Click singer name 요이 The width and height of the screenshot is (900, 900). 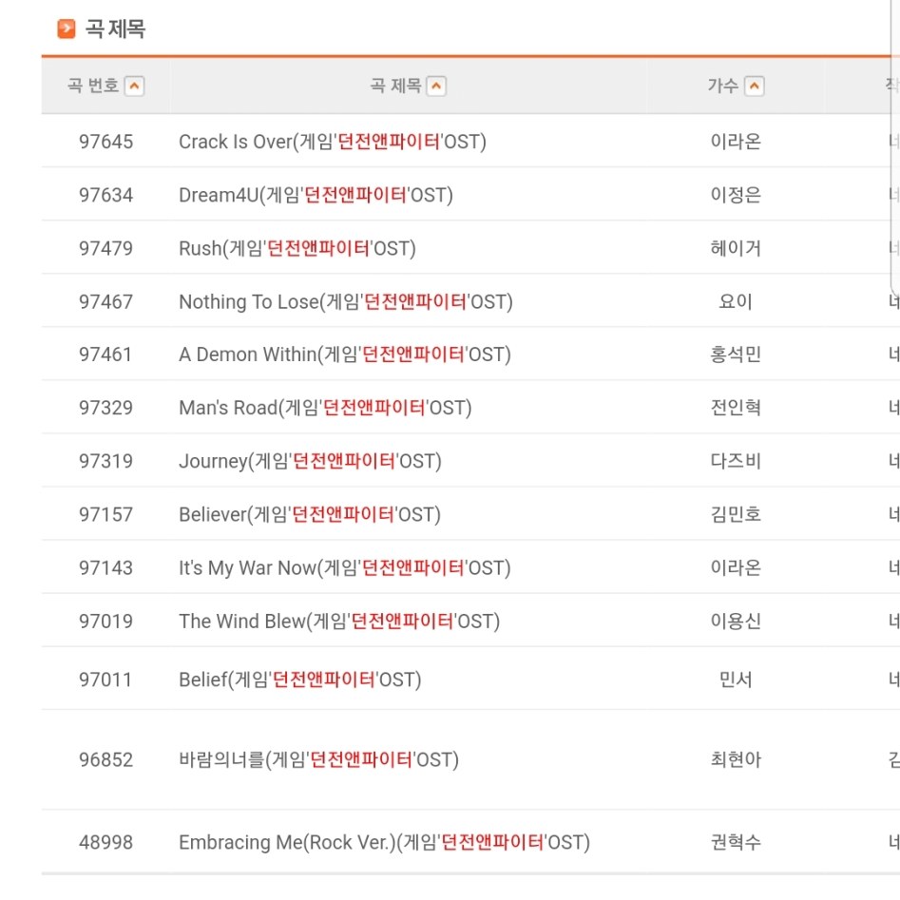736,302
